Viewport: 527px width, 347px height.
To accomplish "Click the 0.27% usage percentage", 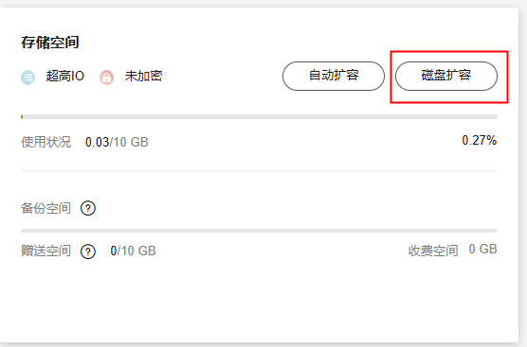I will pos(480,140).
